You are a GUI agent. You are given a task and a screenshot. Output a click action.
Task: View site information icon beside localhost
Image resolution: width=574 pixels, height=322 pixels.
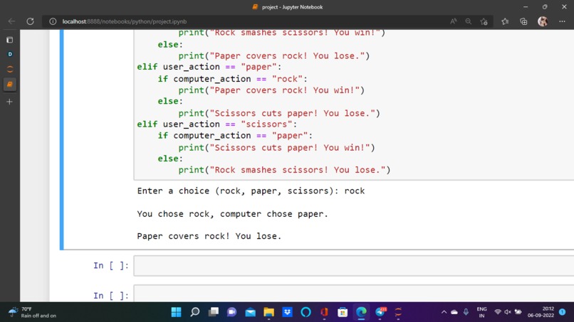[x=53, y=21]
